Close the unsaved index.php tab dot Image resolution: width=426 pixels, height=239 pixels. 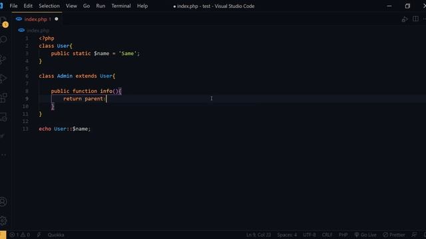point(57,19)
